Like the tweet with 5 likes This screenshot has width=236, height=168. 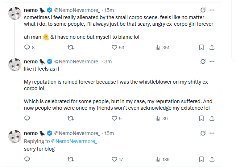115,118
